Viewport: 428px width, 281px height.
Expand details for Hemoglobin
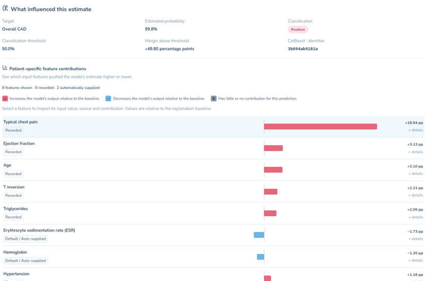click(x=416, y=260)
